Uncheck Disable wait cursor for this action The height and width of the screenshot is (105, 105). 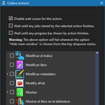(x=11, y=18)
